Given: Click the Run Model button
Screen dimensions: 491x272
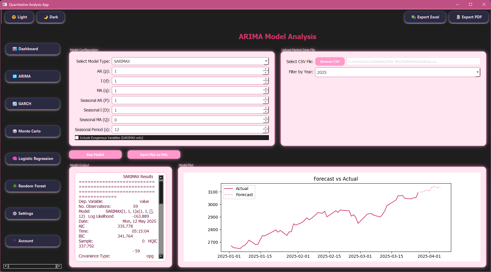Looking at the screenshot, I should tap(95, 155).
